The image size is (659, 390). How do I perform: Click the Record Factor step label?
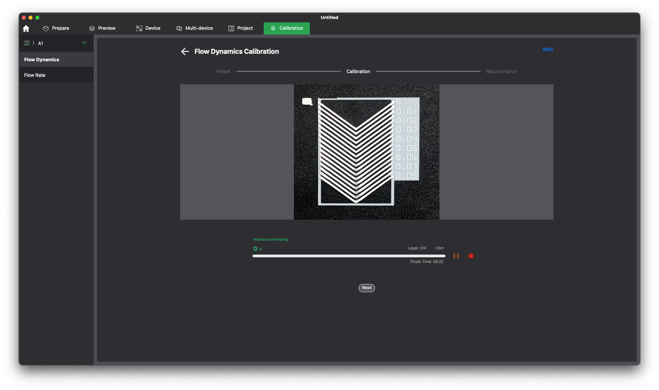501,71
